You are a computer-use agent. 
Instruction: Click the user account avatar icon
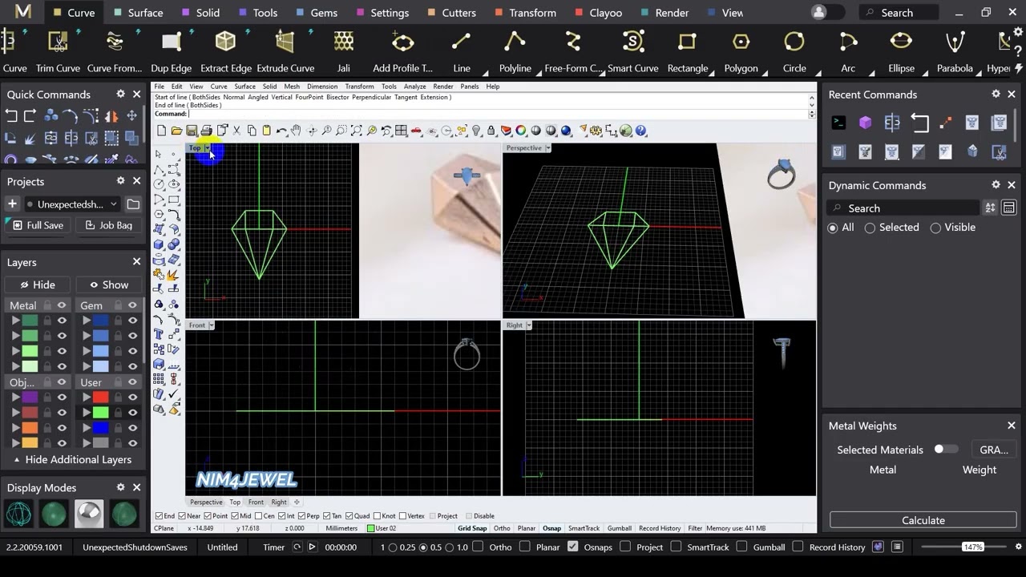point(818,12)
